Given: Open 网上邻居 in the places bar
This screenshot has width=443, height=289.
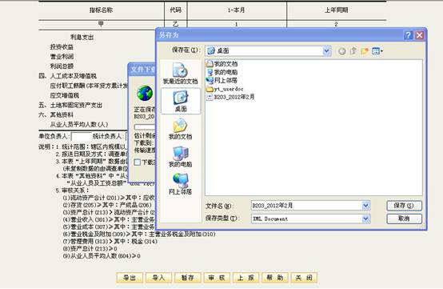Looking at the screenshot, I should tap(180, 184).
